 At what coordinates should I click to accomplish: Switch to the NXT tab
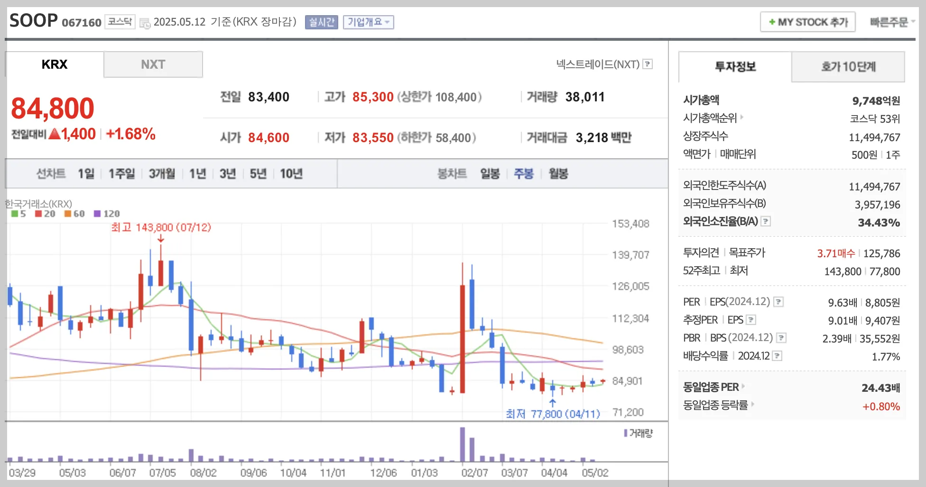pyautogui.click(x=153, y=64)
